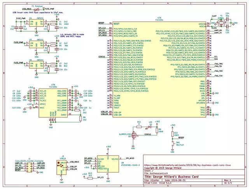Select the L3 inductor symbol
This screenshot has height=189, width=249.
[53, 63]
